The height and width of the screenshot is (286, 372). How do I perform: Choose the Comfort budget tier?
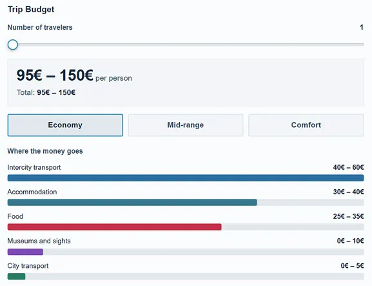(x=306, y=125)
